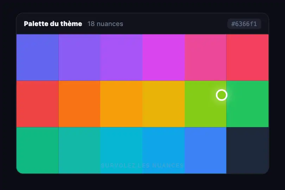Choose the dark slate swatch
Viewport: 285px width, 190px height.
[247, 150]
